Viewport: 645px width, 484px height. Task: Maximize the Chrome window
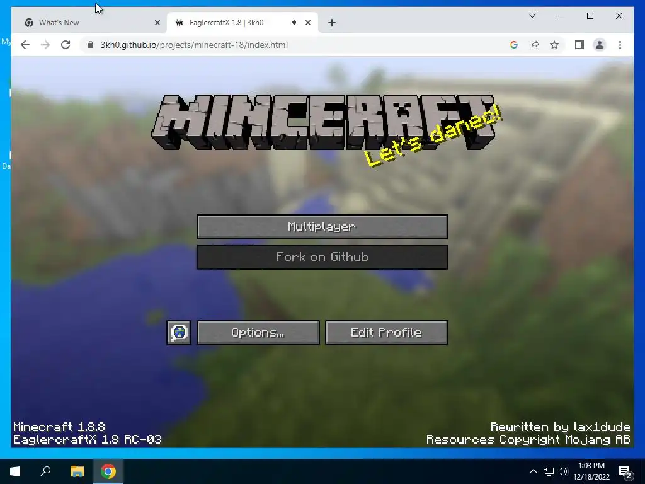tap(590, 16)
